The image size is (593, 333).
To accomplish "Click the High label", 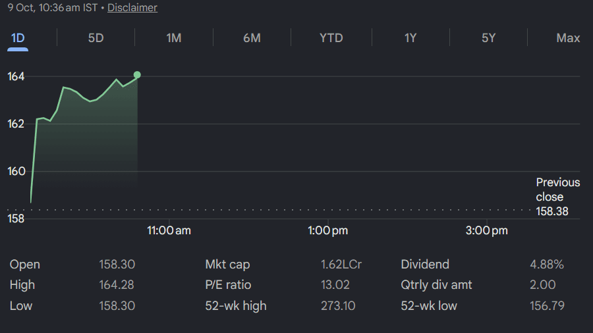I will 22,285.
